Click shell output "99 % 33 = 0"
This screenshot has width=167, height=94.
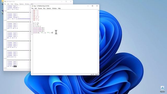tap(11, 57)
